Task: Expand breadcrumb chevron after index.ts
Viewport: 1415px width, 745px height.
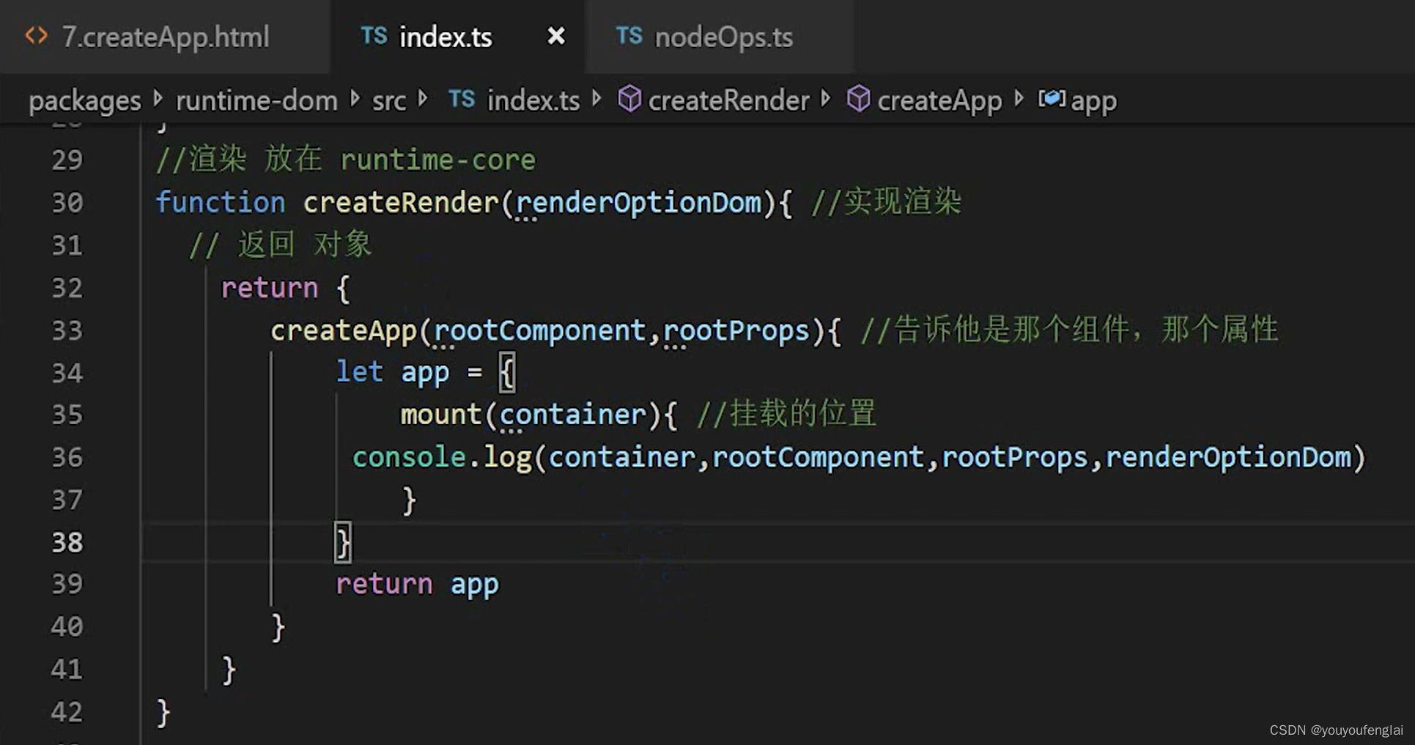Action: (x=597, y=98)
